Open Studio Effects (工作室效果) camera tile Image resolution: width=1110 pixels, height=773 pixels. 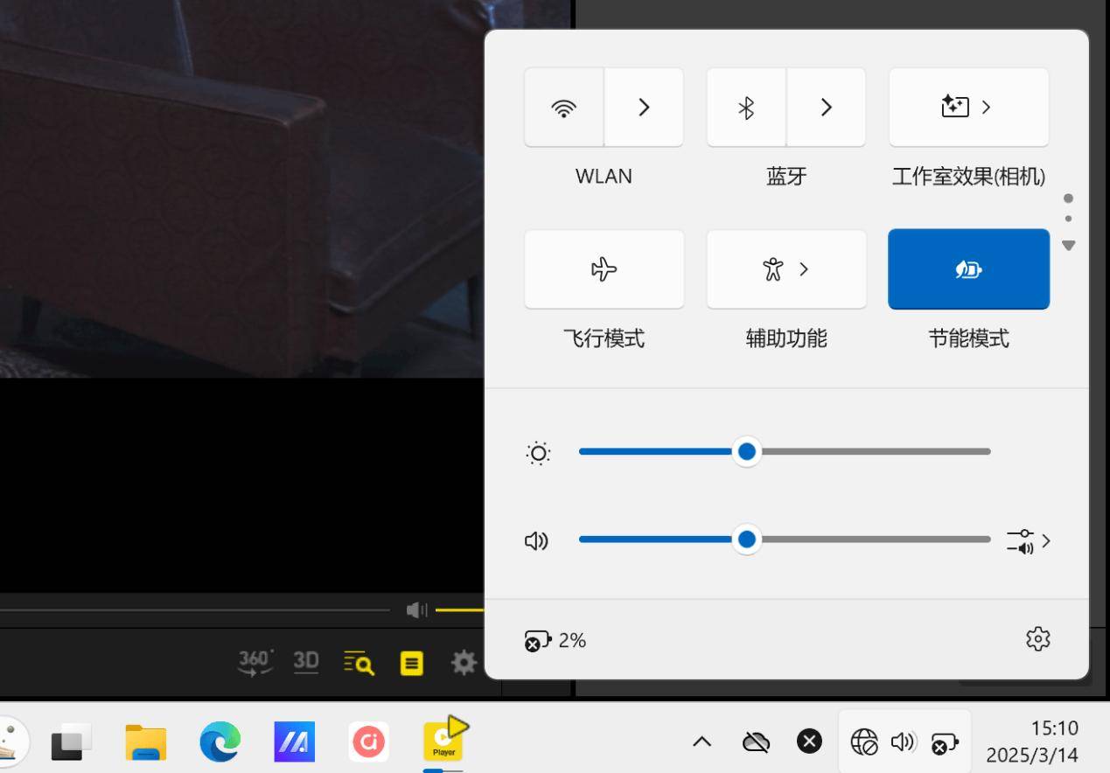(968, 108)
